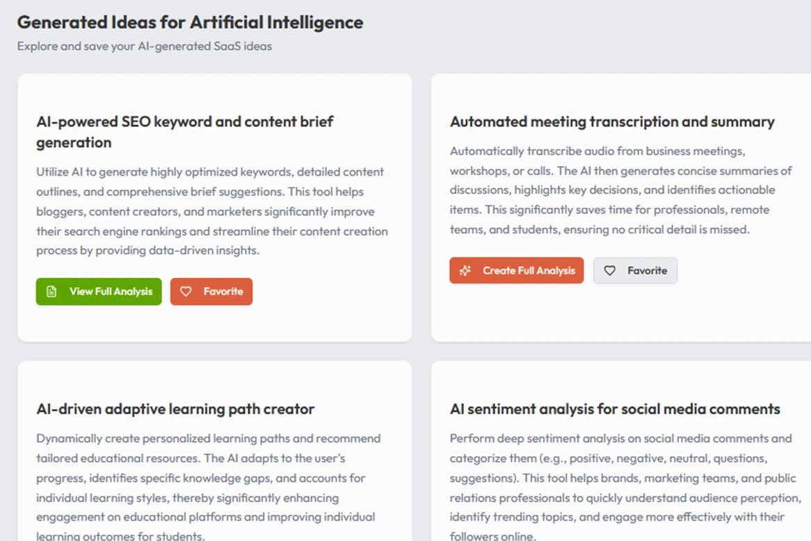The height and width of the screenshot is (541, 811).
Task: Click the sparkle icon on Create Full Analysis
Action: coord(465,271)
